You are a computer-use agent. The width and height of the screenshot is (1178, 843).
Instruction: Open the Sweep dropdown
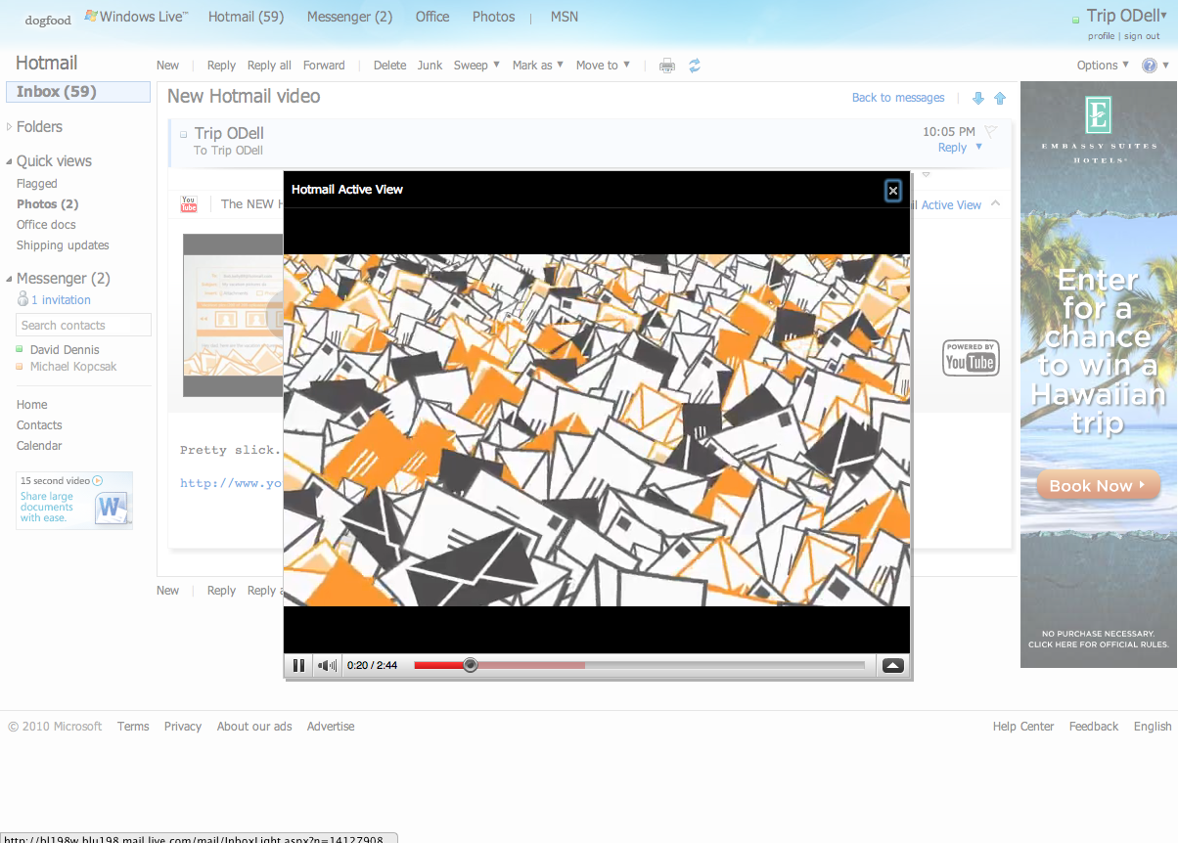pos(476,66)
